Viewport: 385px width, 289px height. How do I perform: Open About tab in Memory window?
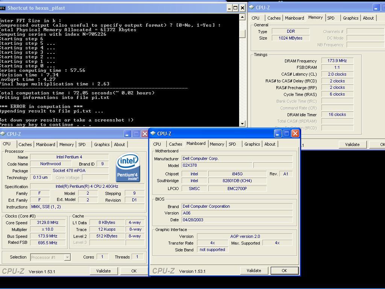368,18
